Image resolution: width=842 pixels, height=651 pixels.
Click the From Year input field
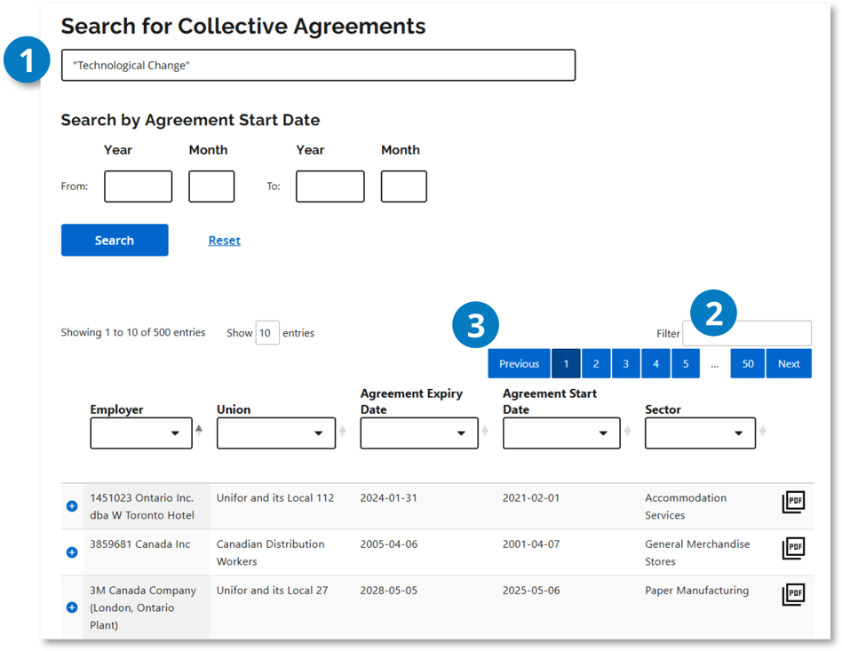click(138, 187)
